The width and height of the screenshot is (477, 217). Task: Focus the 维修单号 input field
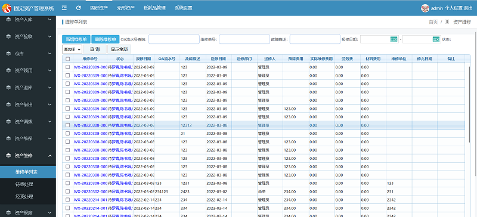pos(244,39)
